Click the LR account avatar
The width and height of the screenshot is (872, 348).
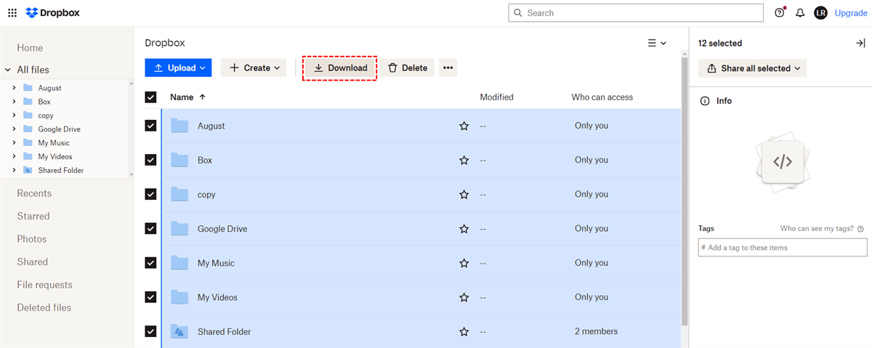click(820, 13)
